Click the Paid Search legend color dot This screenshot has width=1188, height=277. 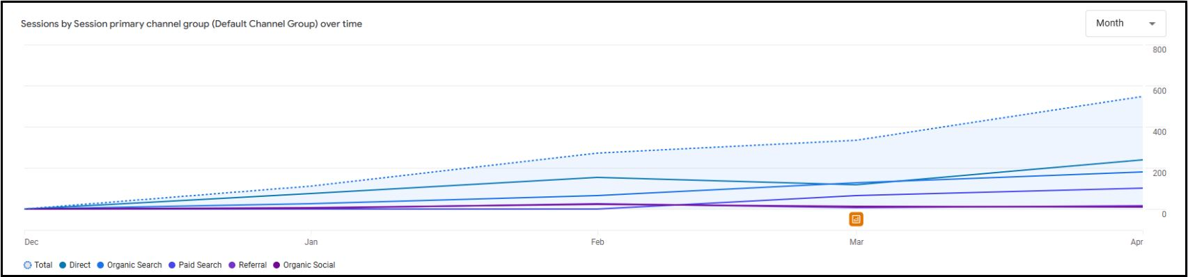(x=172, y=265)
